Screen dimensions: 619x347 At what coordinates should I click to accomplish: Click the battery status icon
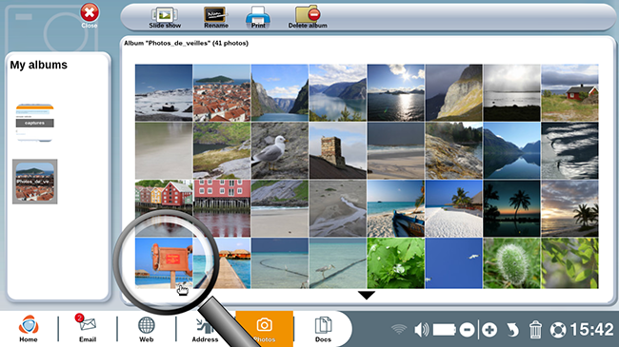[445, 330]
